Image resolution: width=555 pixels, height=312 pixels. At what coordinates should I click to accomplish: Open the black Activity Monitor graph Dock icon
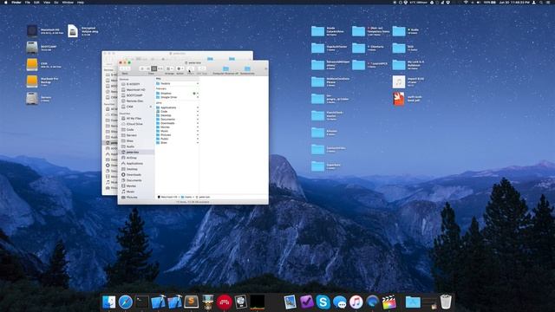(257, 302)
